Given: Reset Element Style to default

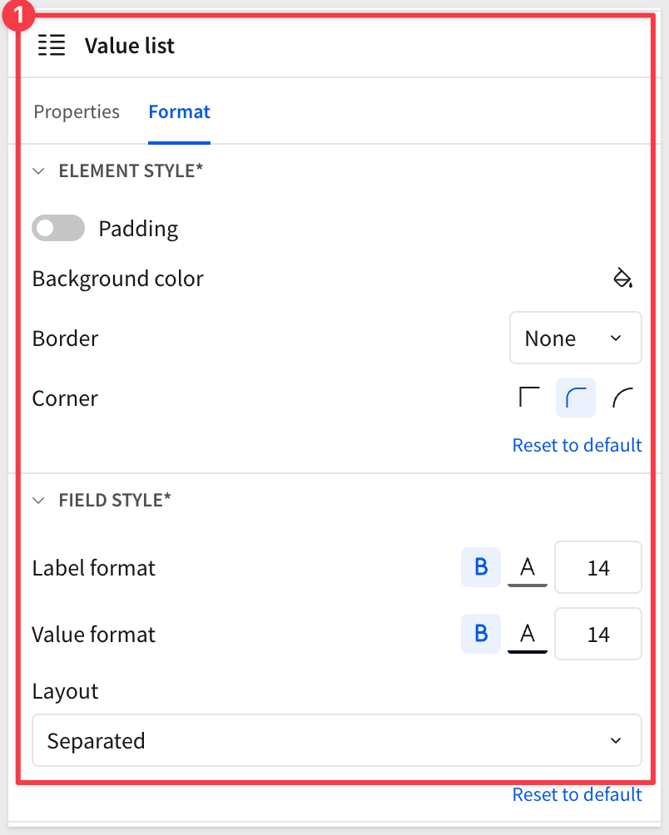Looking at the screenshot, I should (x=577, y=445).
